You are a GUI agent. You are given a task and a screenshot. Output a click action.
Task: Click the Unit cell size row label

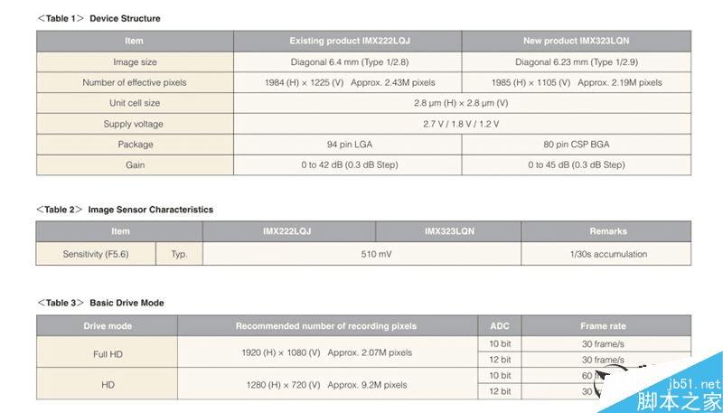pyautogui.click(x=135, y=103)
